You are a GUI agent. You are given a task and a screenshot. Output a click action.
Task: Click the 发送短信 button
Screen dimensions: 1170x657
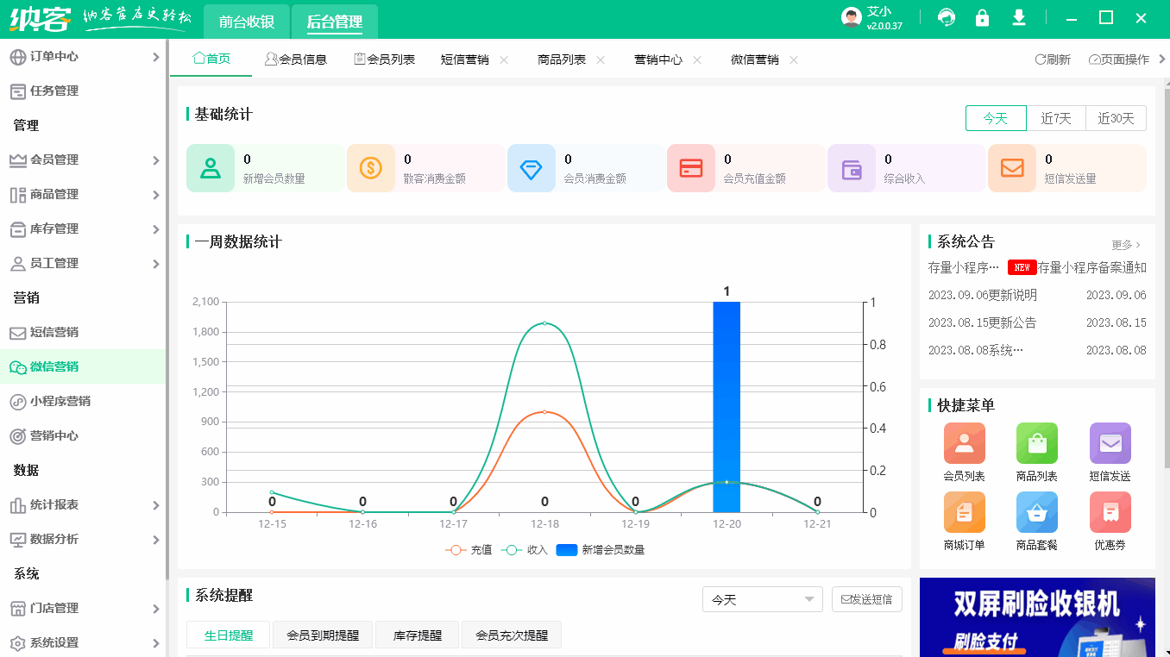point(866,598)
